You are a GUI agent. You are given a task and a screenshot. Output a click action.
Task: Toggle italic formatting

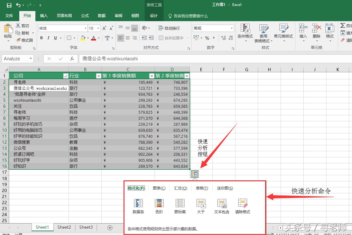48,38
